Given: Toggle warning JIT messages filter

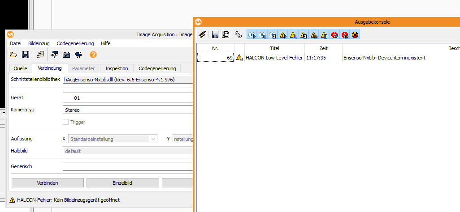Looking at the screenshot, I should 293,35.
